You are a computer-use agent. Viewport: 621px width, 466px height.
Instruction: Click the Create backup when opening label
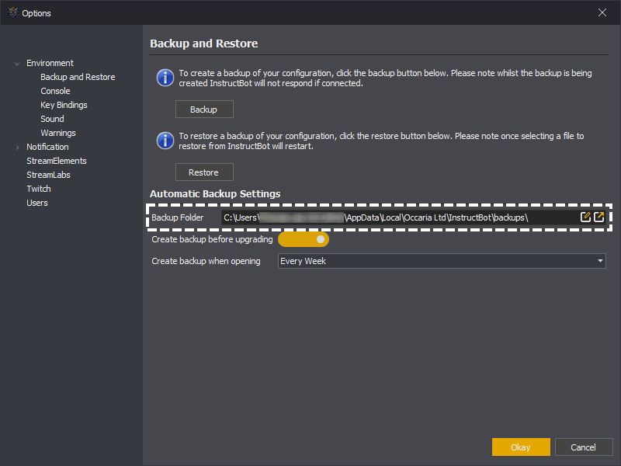[x=206, y=261]
